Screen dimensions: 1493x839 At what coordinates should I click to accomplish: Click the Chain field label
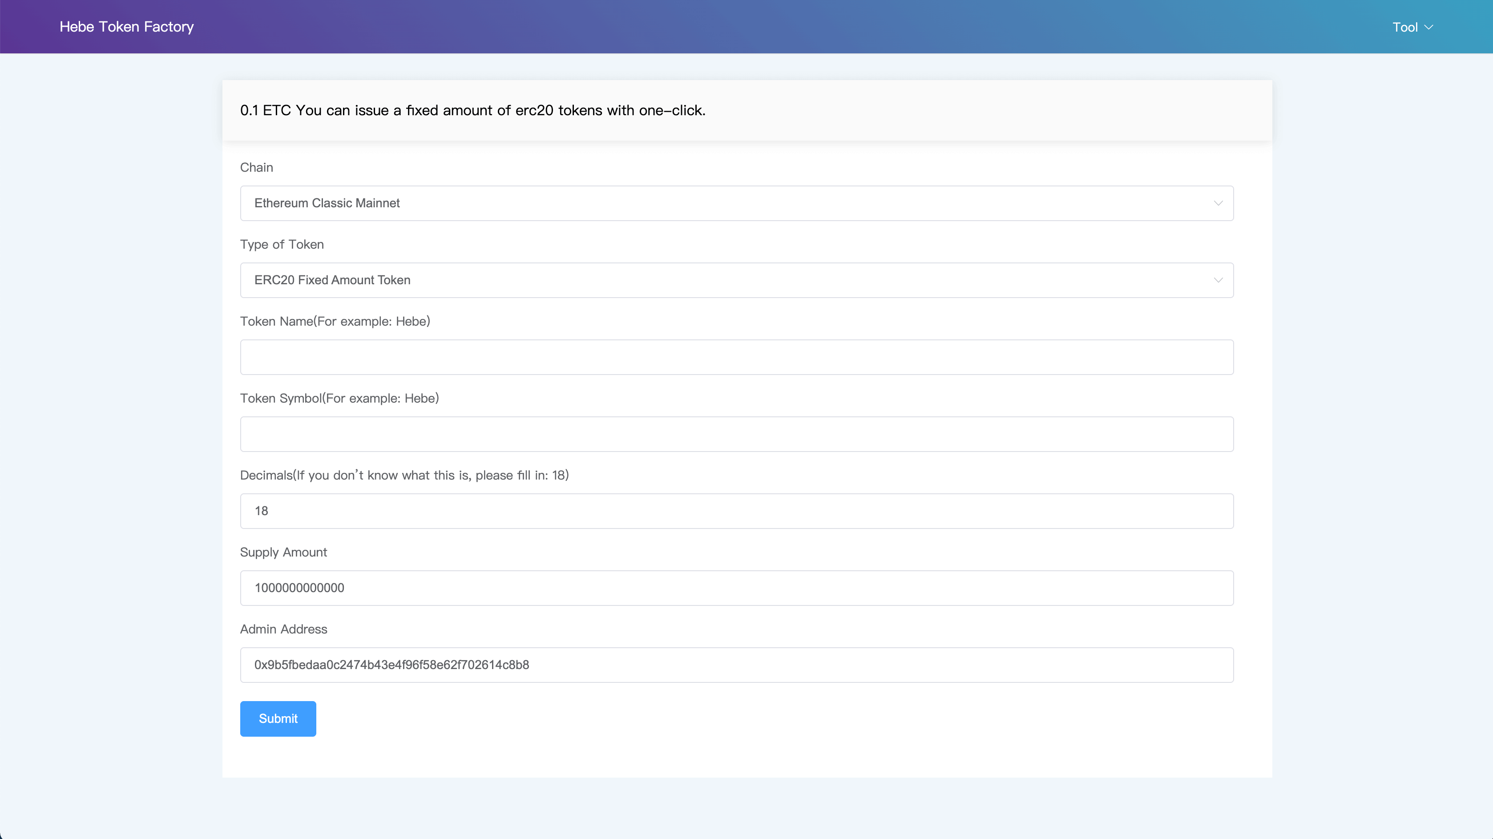click(256, 167)
